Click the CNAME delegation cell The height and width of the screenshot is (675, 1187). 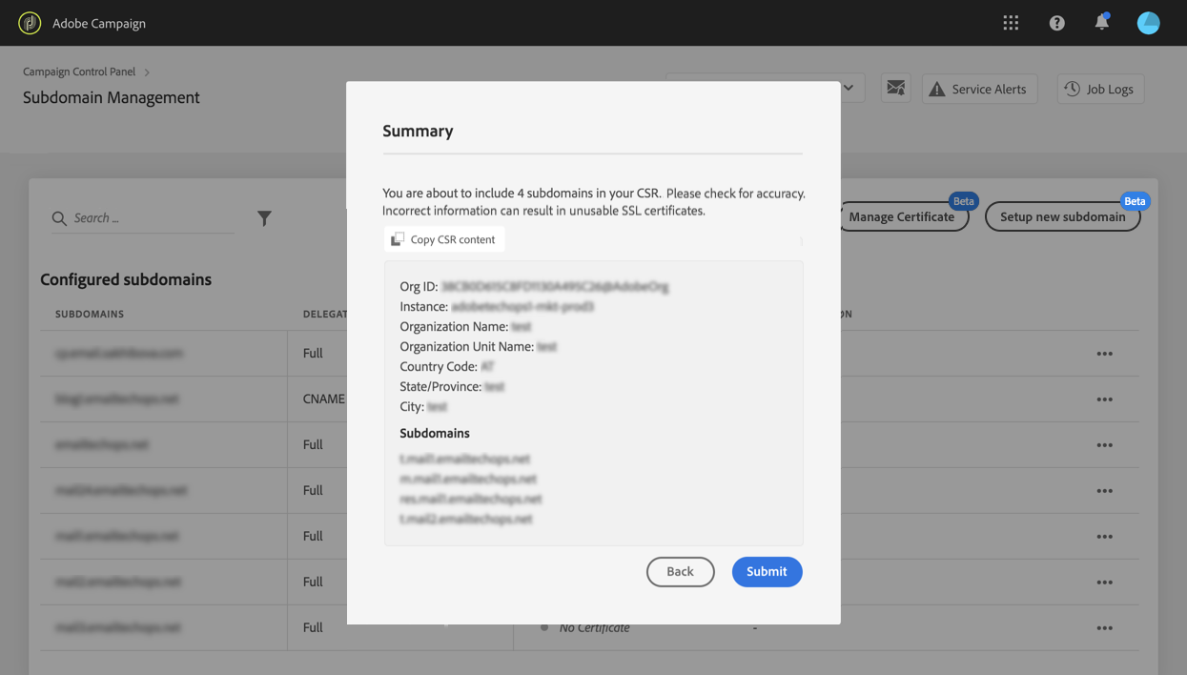click(323, 399)
